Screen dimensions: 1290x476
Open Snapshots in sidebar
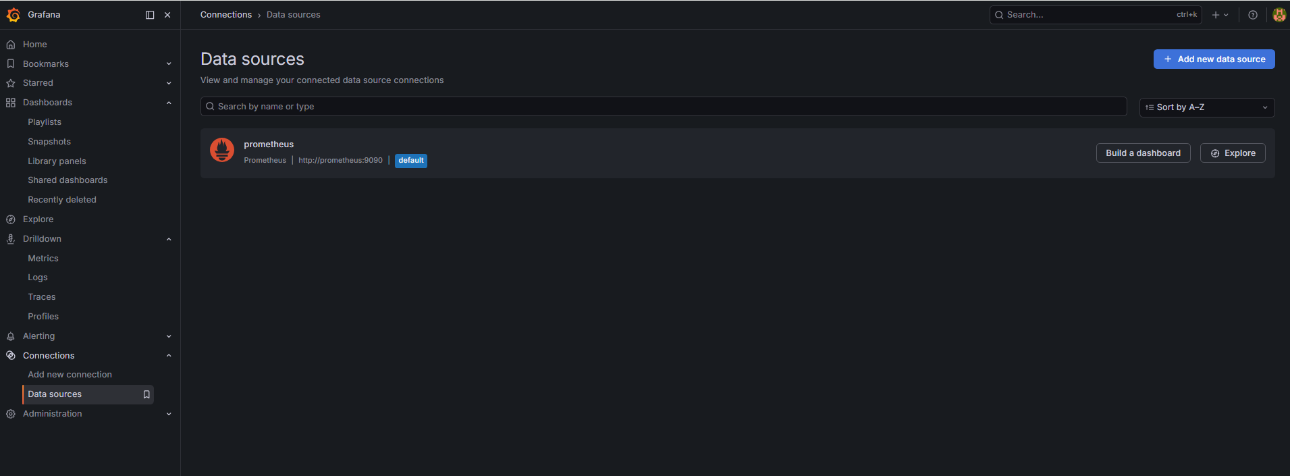click(49, 142)
